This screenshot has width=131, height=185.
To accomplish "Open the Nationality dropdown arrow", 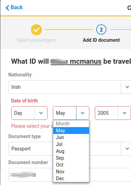I will 127,87.
